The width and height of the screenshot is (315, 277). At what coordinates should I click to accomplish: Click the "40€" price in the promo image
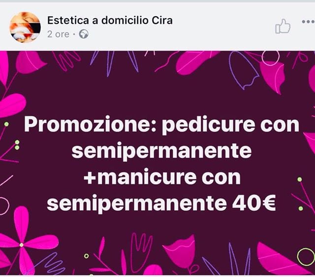pyautogui.click(x=254, y=203)
